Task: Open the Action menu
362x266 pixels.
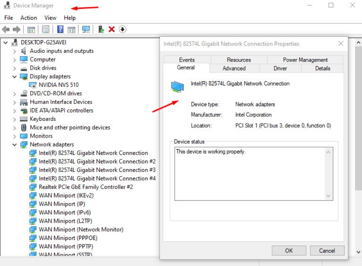Action: click(x=29, y=18)
